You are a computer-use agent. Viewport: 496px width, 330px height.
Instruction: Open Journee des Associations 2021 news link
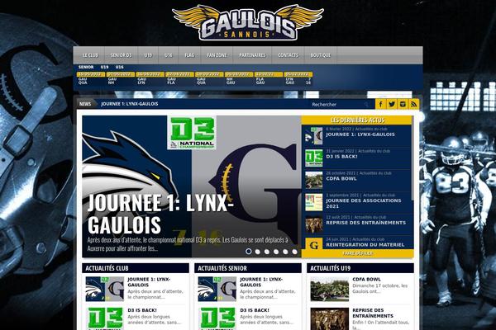[364, 204]
